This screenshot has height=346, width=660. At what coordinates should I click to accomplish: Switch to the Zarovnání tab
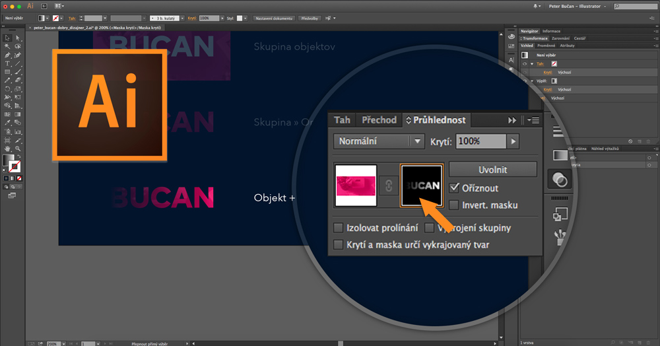pyautogui.click(x=560, y=38)
